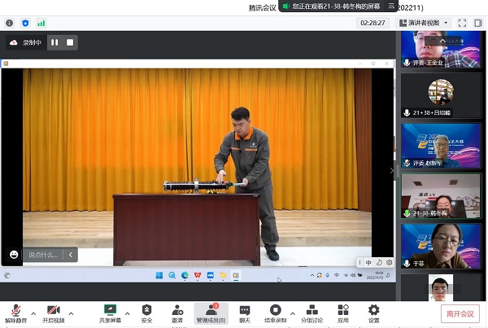Image resolution: width=488 pixels, height=328 pixels.
Task: Click 结束录制 to stop recording
Action: tap(275, 310)
